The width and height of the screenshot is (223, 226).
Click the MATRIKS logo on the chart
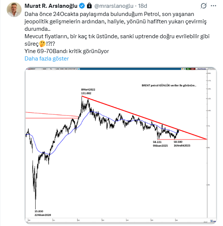tap(201, 69)
